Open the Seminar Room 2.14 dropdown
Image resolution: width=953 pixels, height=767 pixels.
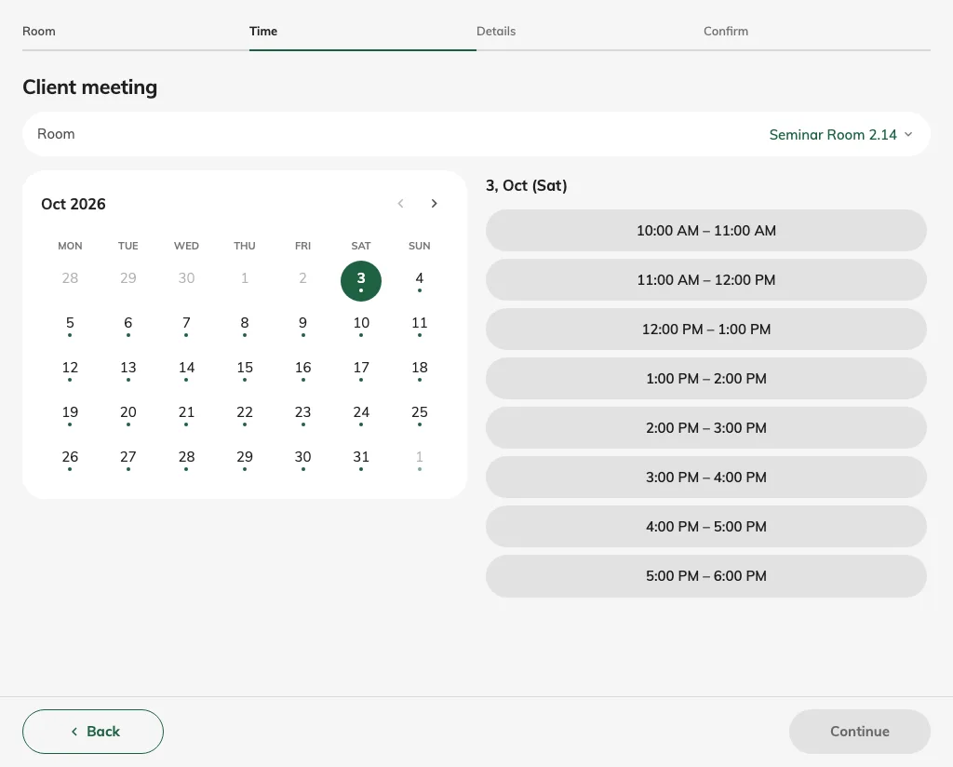pyautogui.click(x=840, y=134)
